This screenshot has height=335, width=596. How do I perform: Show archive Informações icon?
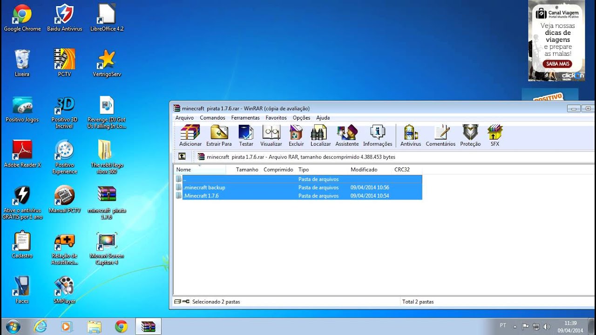point(378,135)
